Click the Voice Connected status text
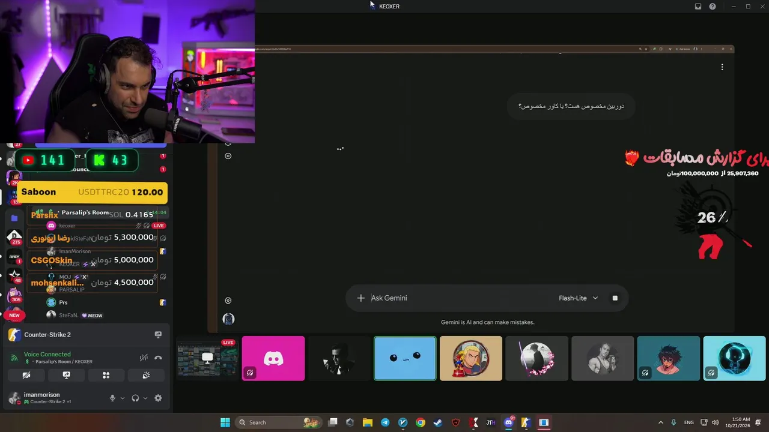This screenshot has width=769, height=432. coord(47,354)
